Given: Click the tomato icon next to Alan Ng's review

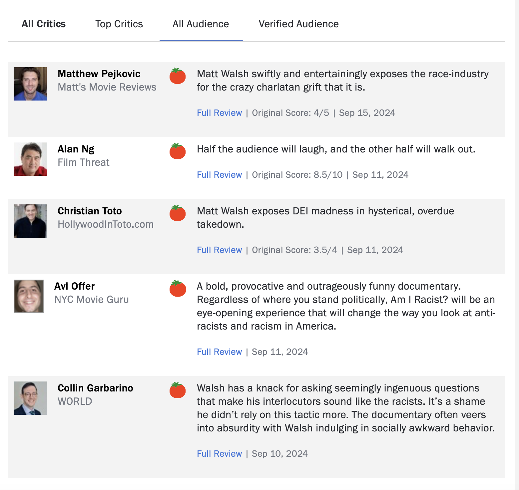Looking at the screenshot, I should [178, 151].
